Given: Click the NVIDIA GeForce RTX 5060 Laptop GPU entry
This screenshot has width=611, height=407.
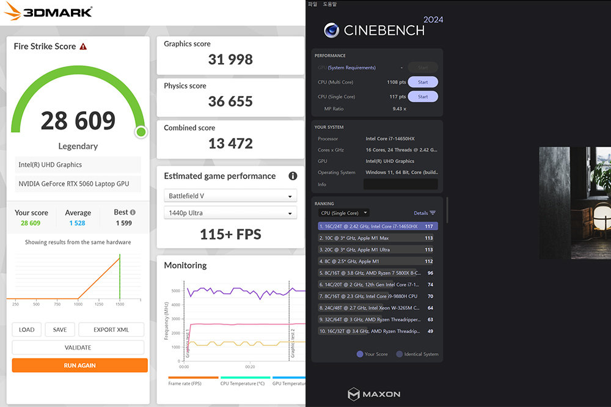Looking at the screenshot, I should [x=78, y=183].
